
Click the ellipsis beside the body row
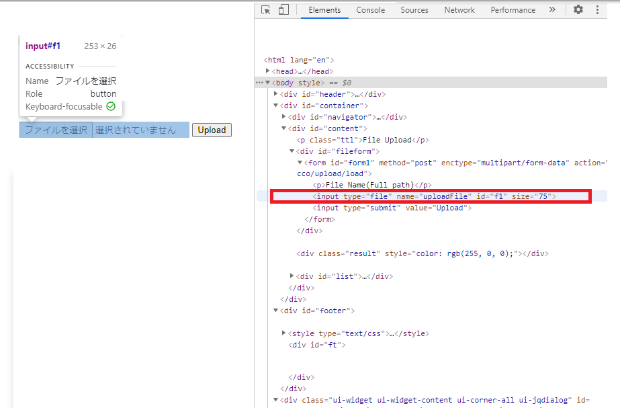click(259, 83)
